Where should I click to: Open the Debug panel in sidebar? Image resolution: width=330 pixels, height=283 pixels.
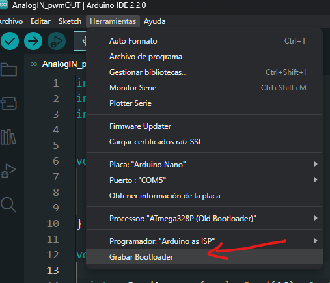pos(8,171)
